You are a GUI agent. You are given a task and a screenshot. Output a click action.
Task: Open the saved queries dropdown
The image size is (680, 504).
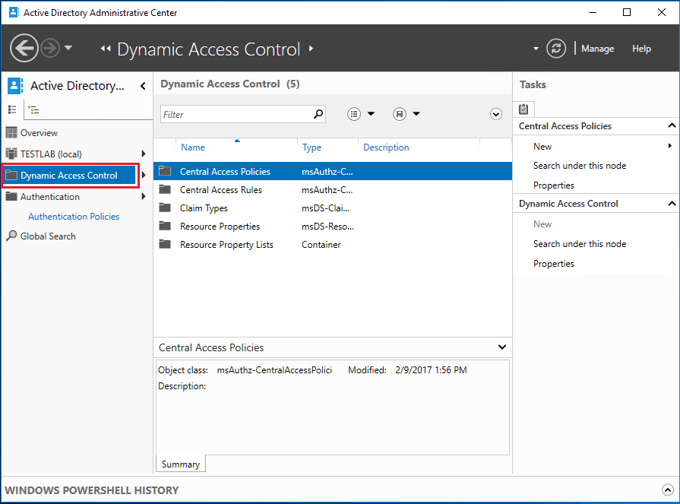tap(407, 114)
